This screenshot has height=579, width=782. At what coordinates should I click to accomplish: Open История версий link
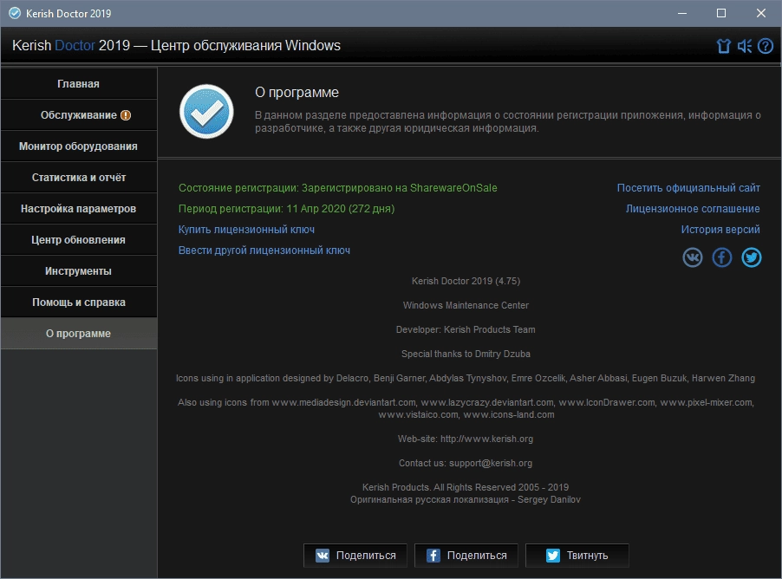point(720,230)
